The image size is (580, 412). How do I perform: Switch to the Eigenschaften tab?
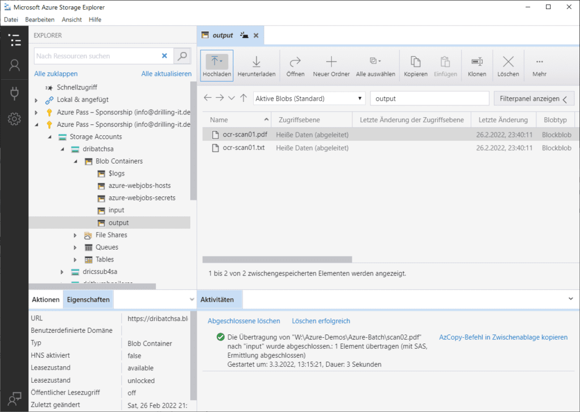pyautogui.click(x=88, y=300)
